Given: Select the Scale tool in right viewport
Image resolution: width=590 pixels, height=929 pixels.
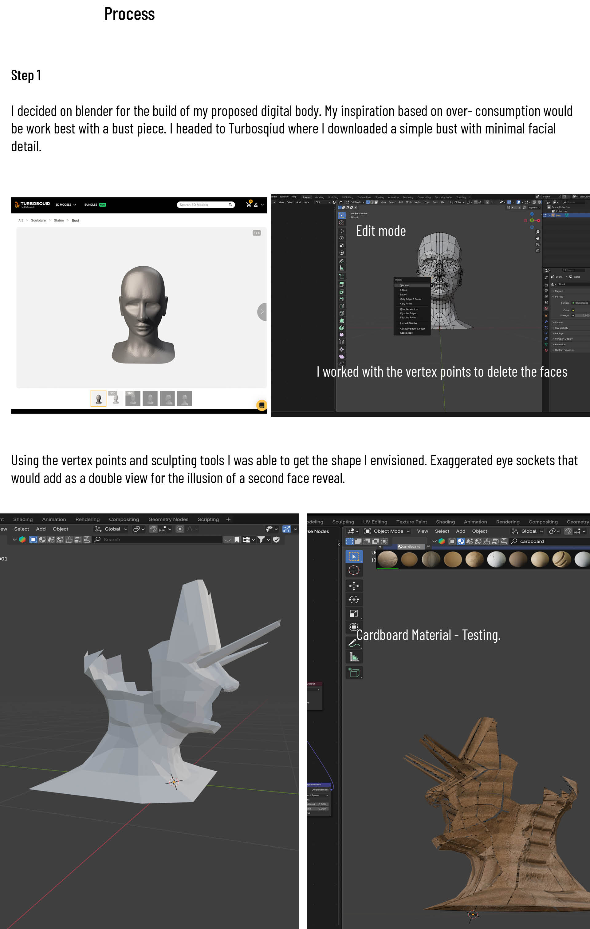Looking at the screenshot, I should tap(354, 613).
